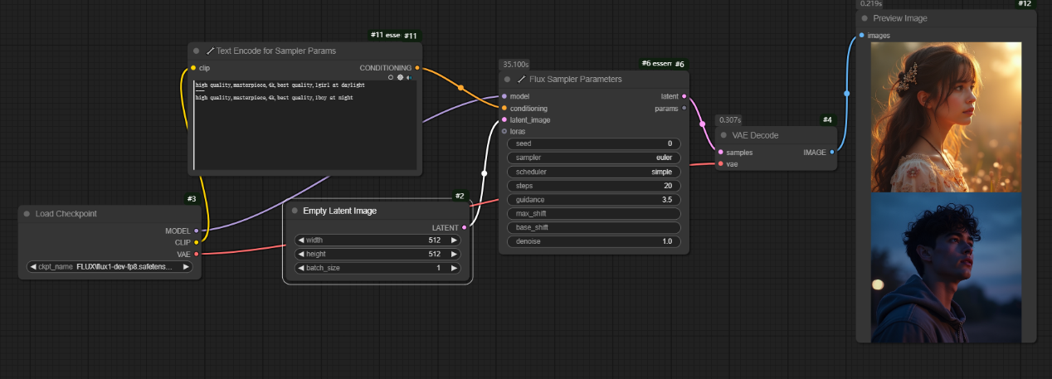Viewport: 1052px width, 379px height.
Task: Click the #6 badge on Flux Sampler node
Action: click(x=679, y=64)
